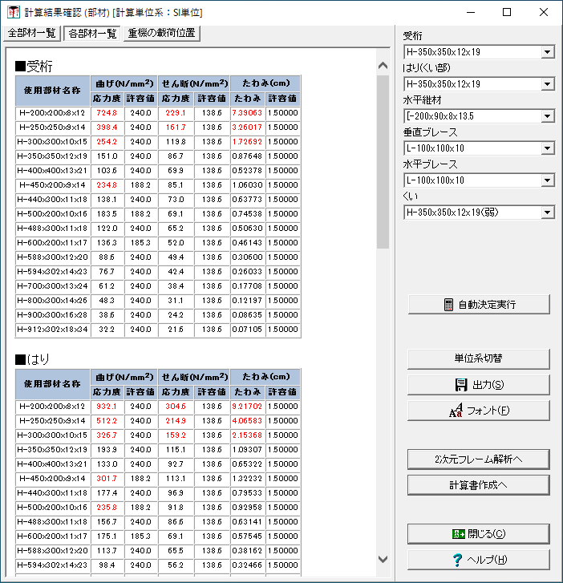Click the green exit icon on 閉じる(C)
This screenshot has height=583, width=563.
click(x=459, y=534)
